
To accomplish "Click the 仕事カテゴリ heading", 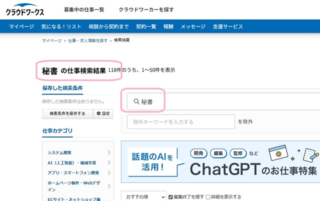I will pos(57,131).
